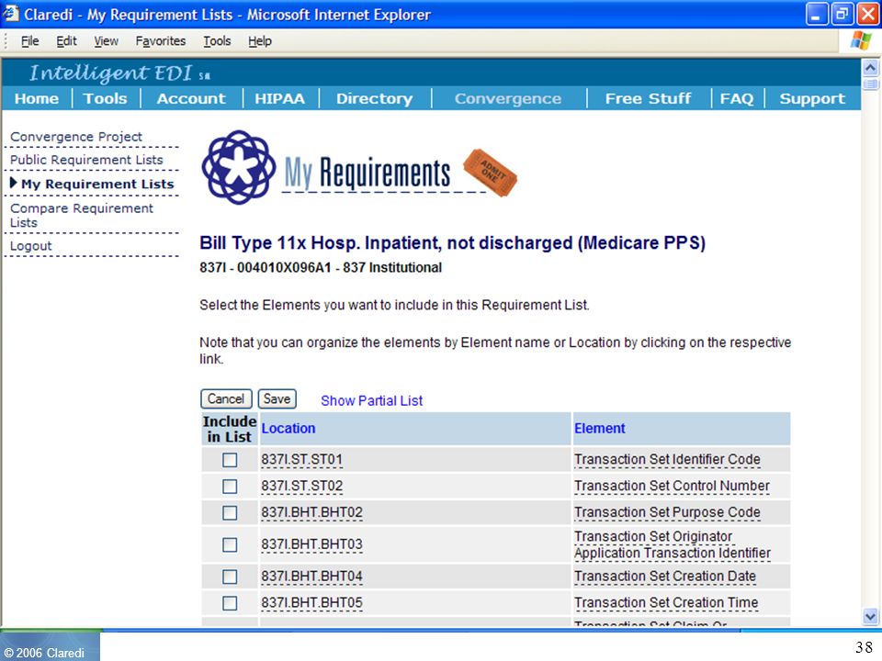Sort by the Location column header link
This screenshot has width=882, height=661.
[288, 429]
